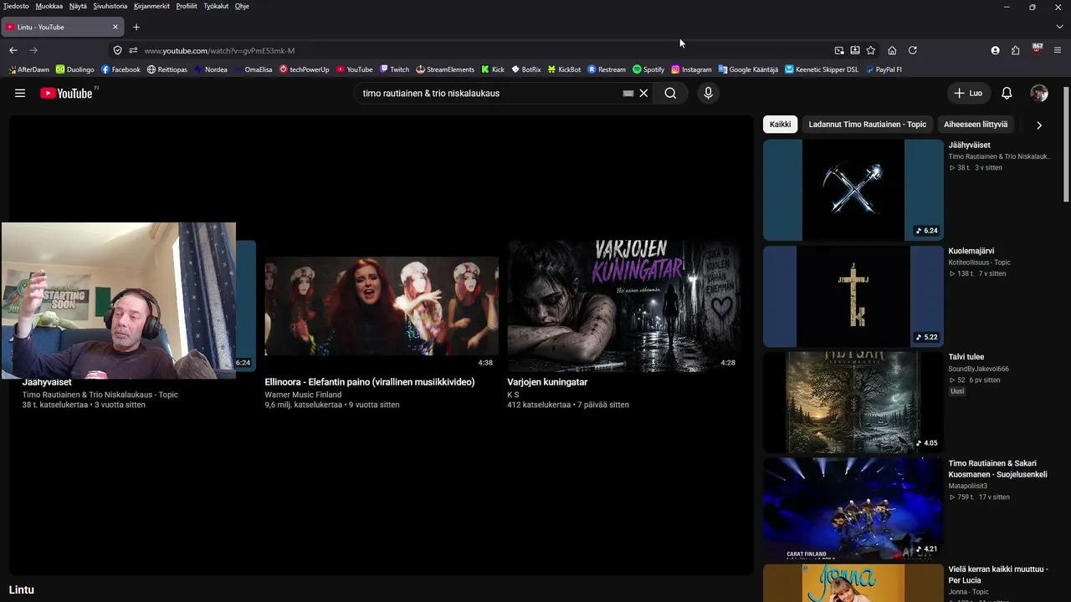Open Ellinoora - Elefantin paino video thumbnail
This screenshot has height=602, width=1071.
(x=382, y=306)
